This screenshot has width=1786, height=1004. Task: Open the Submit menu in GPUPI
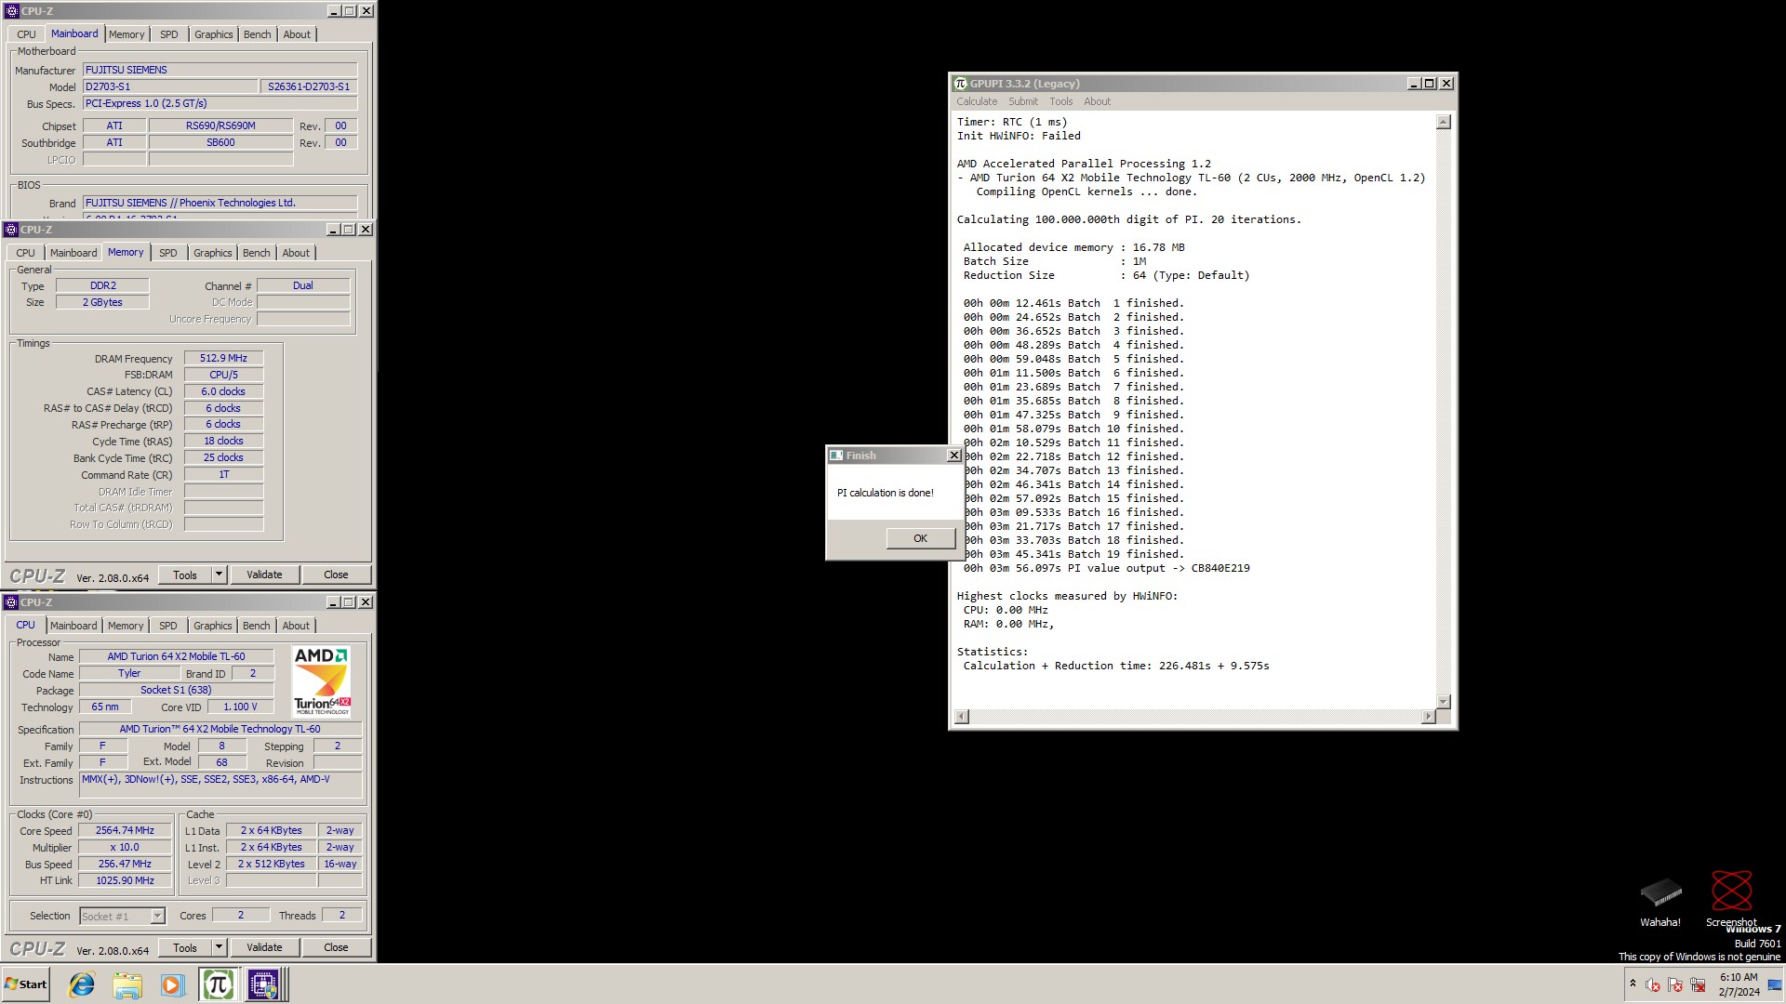point(1023,101)
